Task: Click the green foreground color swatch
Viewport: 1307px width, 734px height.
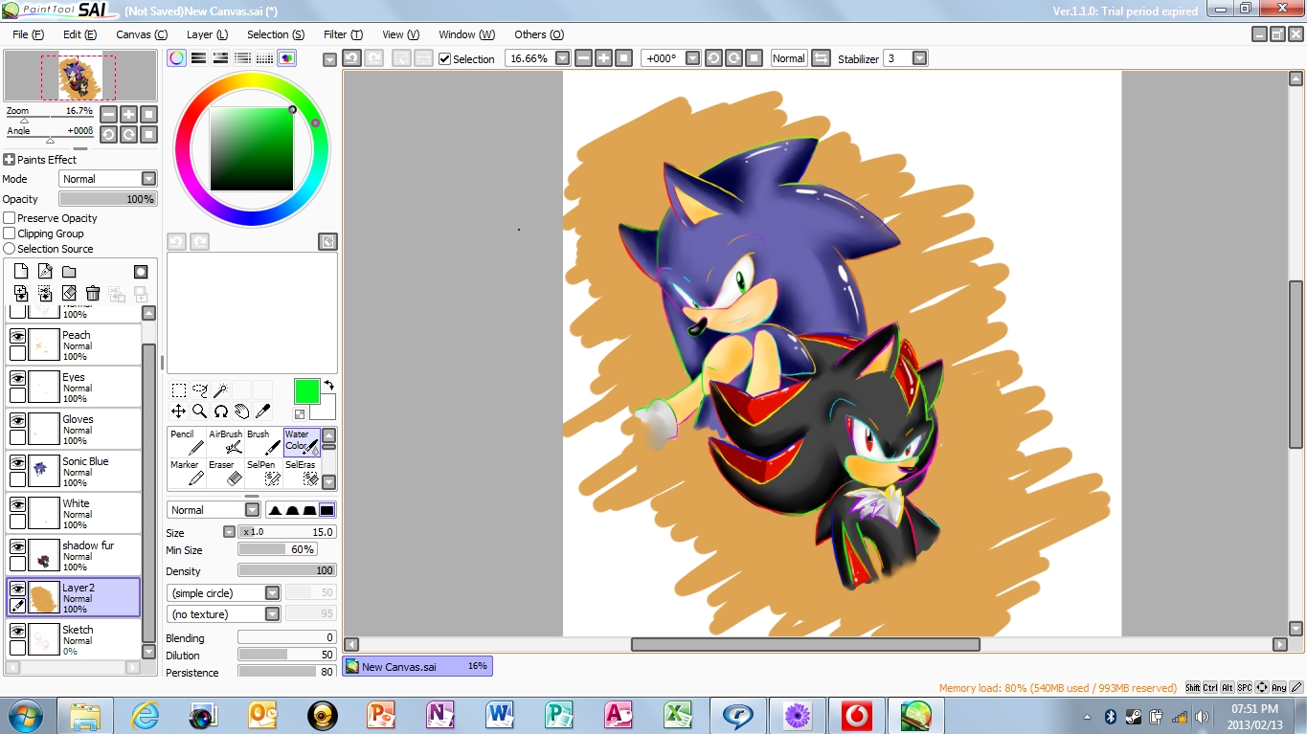Action: (x=306, y=390)
